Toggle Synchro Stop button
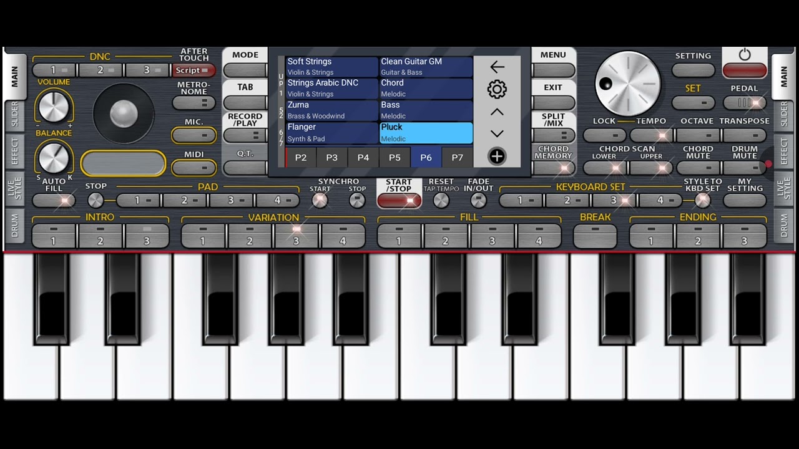Viewport: 799px width, 449px height. coord(357,200)
